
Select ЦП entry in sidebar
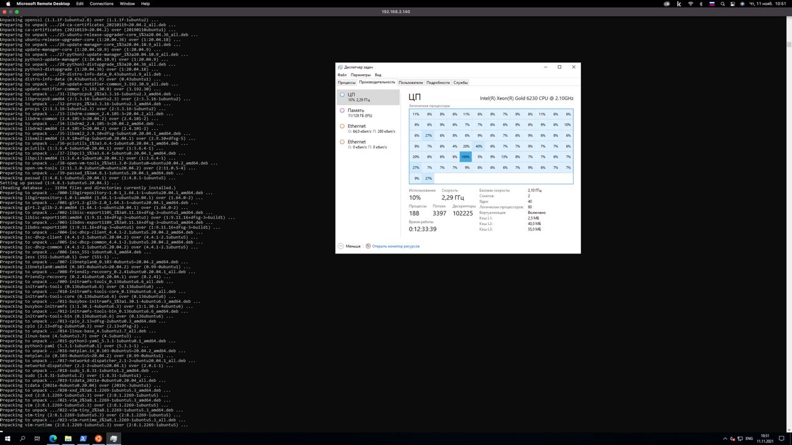click(368, 96)
